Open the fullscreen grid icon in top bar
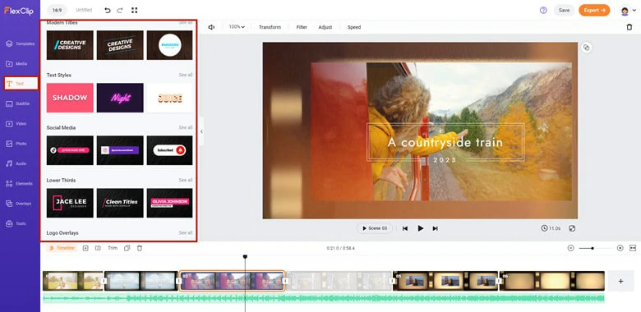 click(x=135, y=10)
